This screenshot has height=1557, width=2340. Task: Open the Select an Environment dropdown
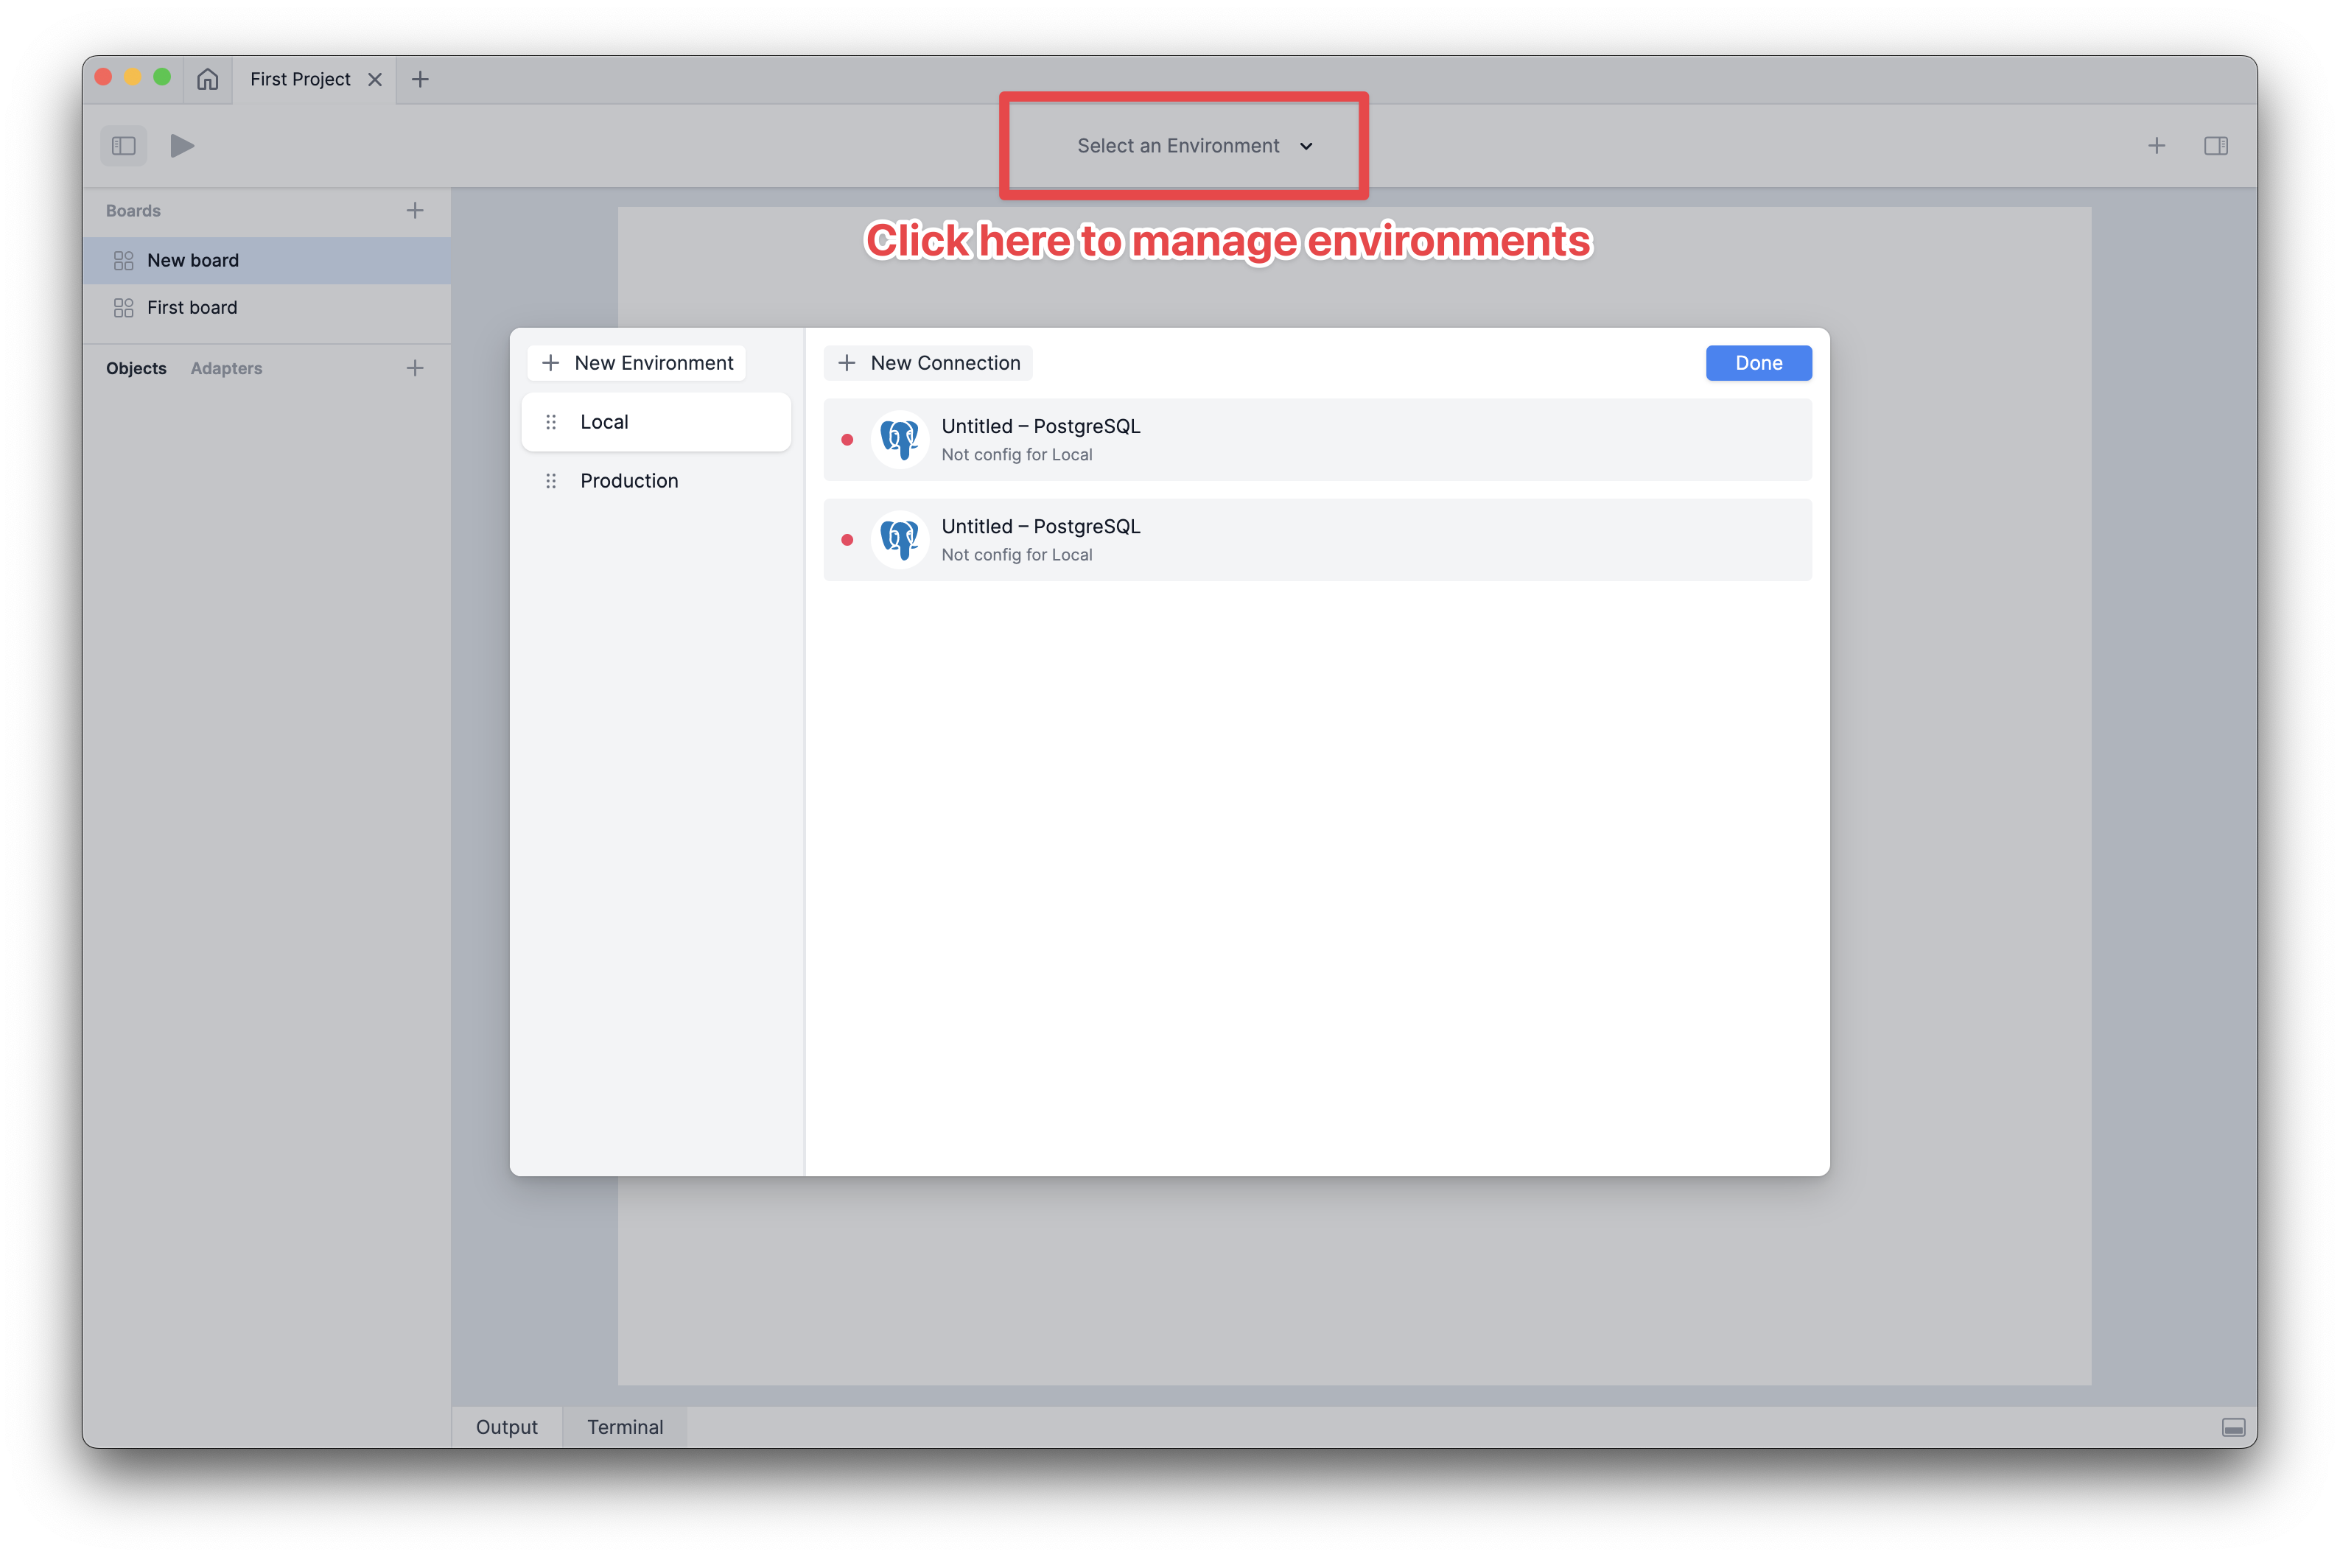point(1194,146)
